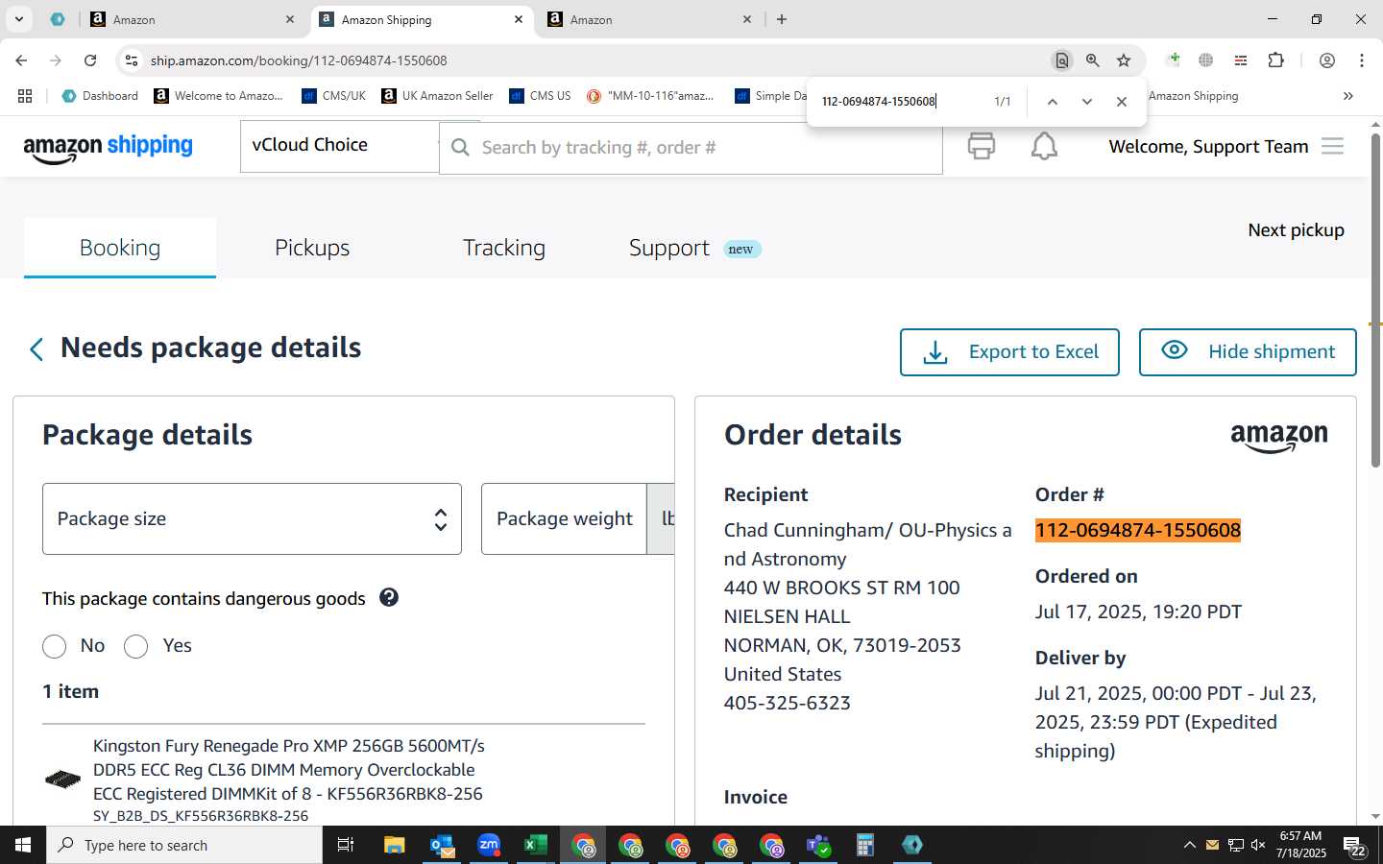Switch to the first Amazon browser tab
Screen dimensions: 1383x864
(192, 19)
